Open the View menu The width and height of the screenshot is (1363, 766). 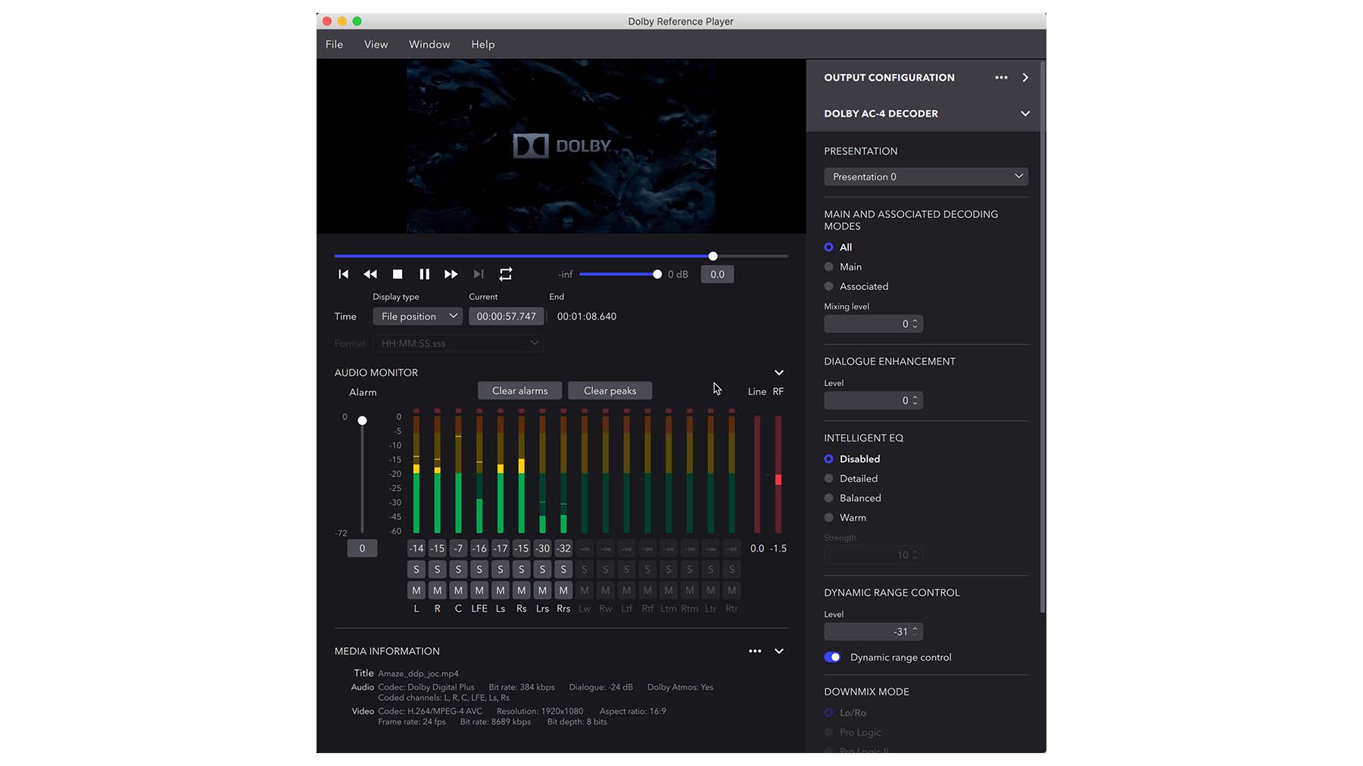(x=376, y=44)
